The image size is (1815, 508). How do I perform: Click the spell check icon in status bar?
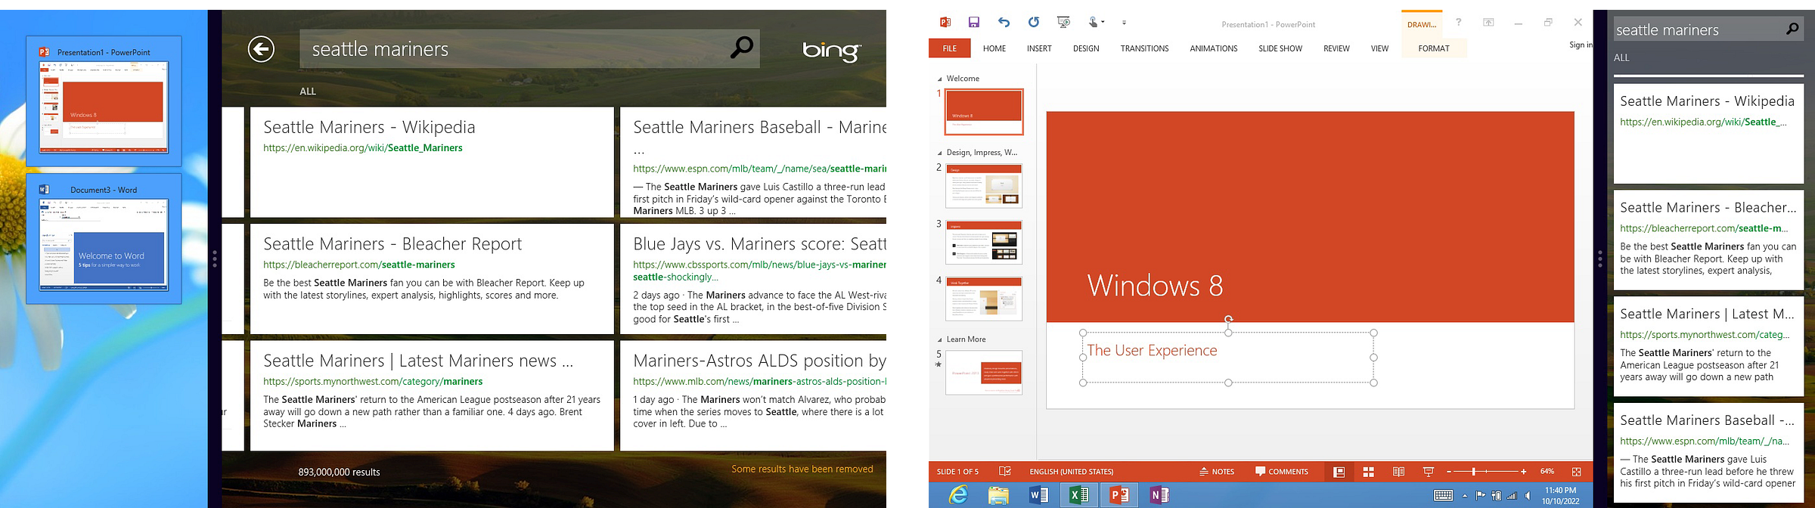pos(1005,472)
